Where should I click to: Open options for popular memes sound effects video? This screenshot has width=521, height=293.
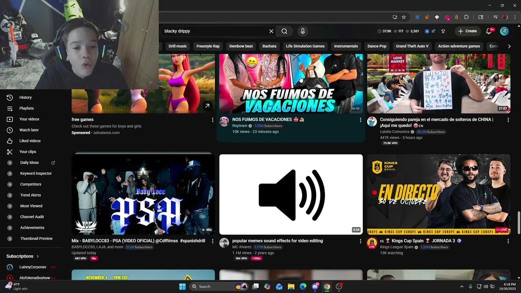(360, 241)
